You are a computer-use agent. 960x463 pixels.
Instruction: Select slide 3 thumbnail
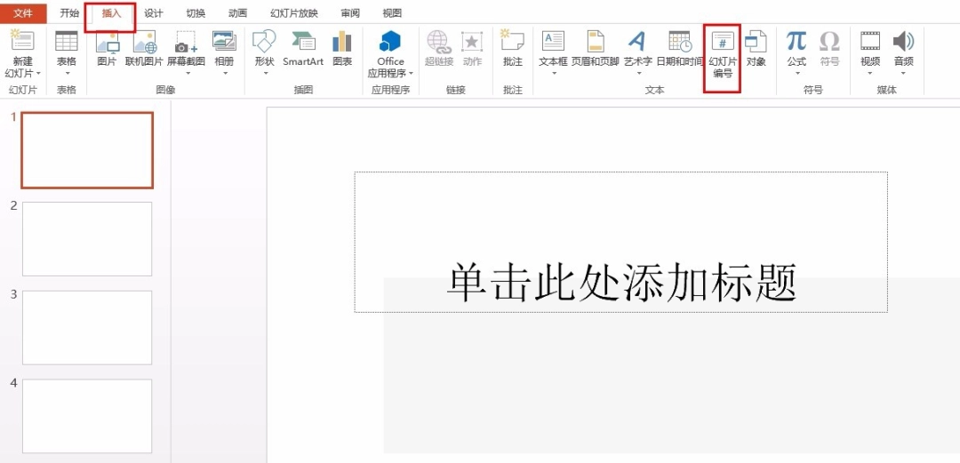(x=87, y=328)
